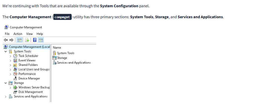
Task: Open the Action menu
Action: coord(18,34)
